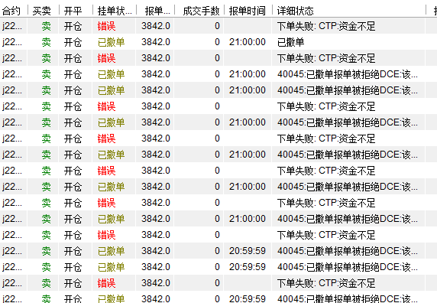Click 开仓 in the topmost data row

[x=73, y=26]
